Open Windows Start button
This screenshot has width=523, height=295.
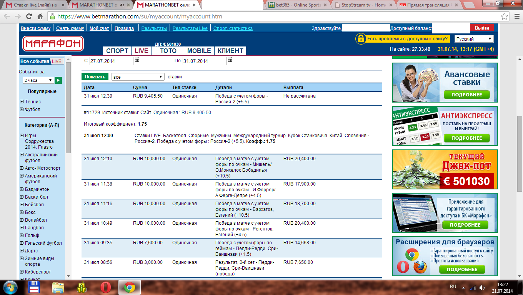tap(10, 287)
